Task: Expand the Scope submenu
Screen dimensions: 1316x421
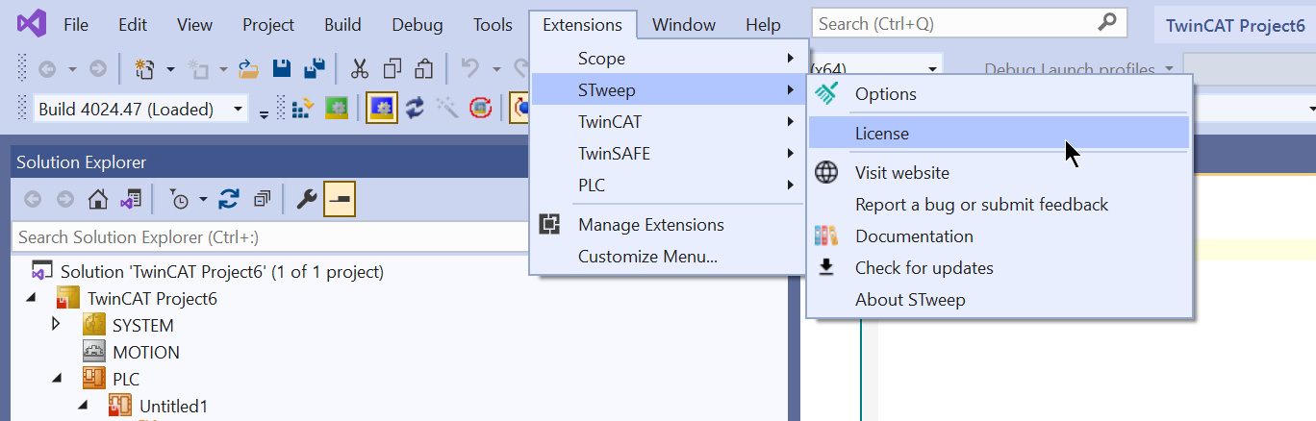Action: coord(668,59)
